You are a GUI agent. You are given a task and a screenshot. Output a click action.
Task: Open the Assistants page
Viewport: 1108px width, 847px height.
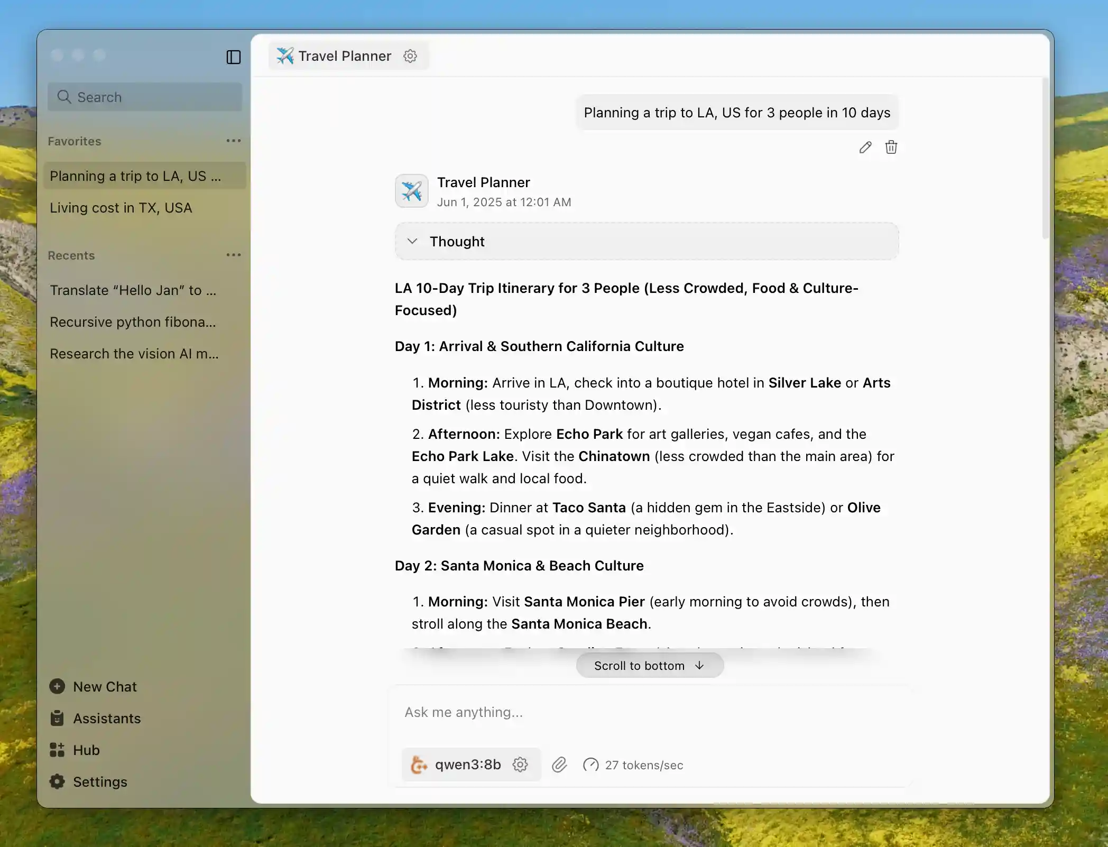(107, 718)
